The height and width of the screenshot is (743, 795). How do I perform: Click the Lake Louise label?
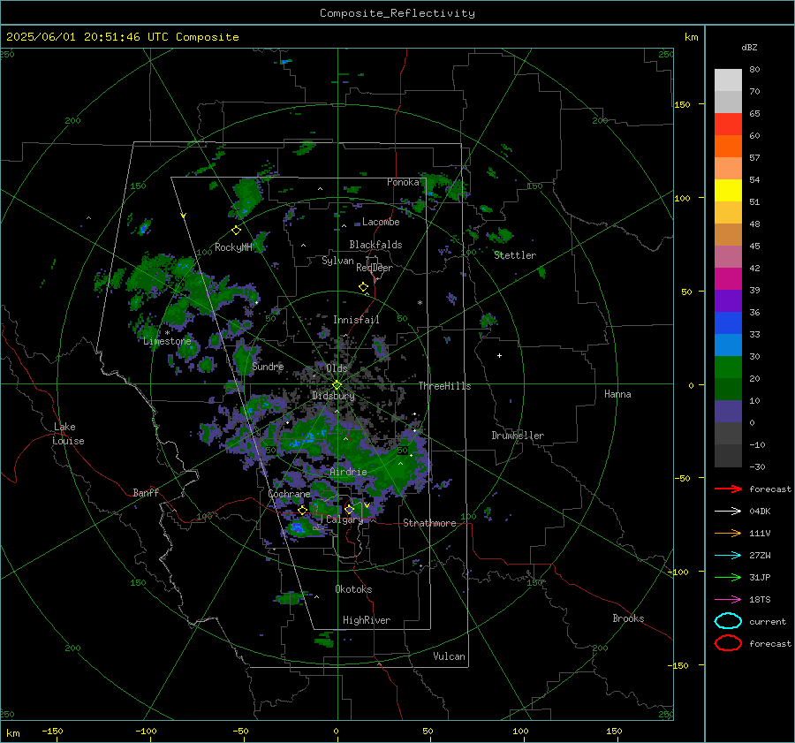68,434
